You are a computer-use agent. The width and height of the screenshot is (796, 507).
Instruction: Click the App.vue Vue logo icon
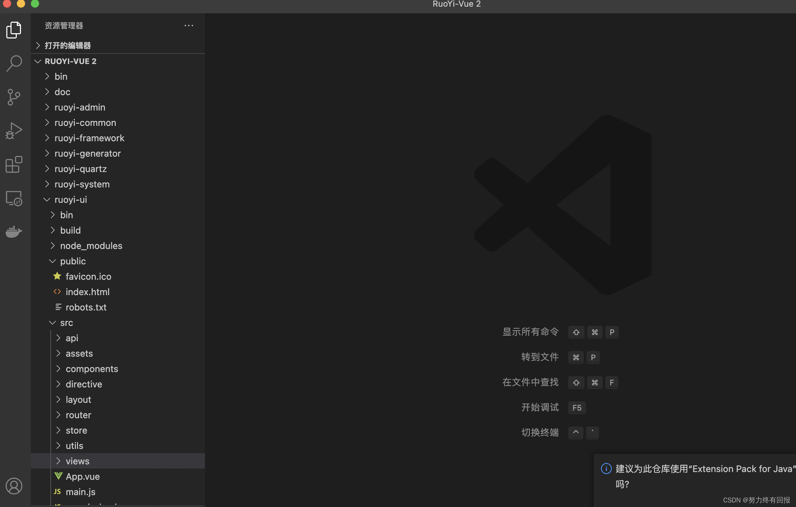click(x=58, y=476)
